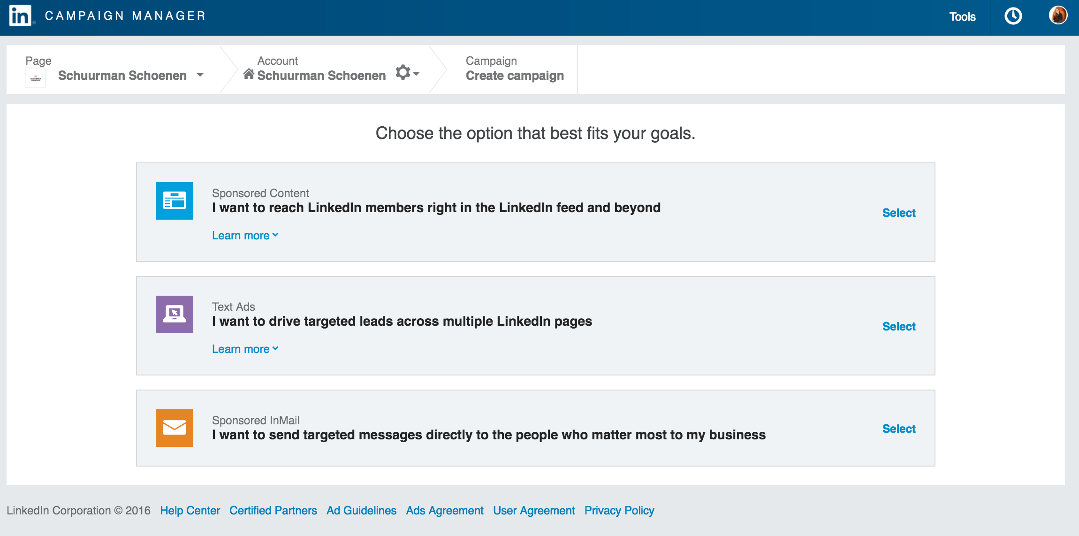This screenshot has width=1079, height=536.
Task: Open the Help Center link
Action: pos(190,511)
